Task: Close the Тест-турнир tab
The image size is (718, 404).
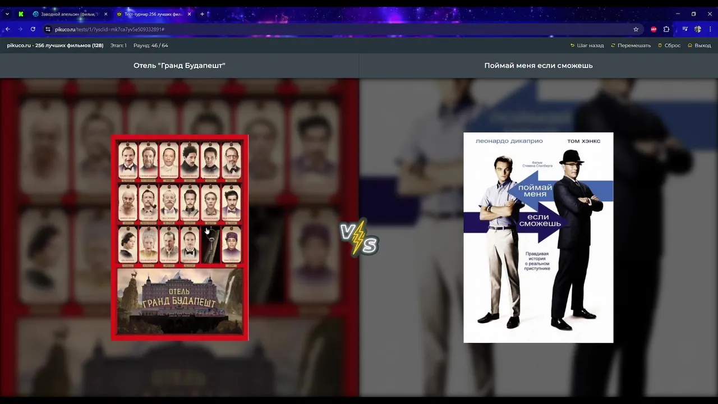Action: (189, 14)
